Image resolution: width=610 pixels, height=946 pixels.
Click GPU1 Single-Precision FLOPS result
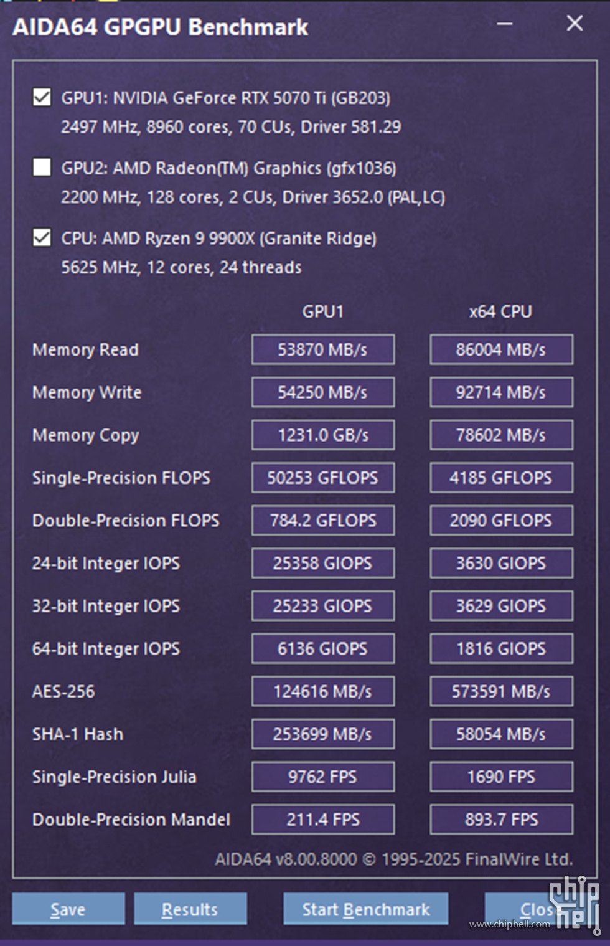[323, 478]
